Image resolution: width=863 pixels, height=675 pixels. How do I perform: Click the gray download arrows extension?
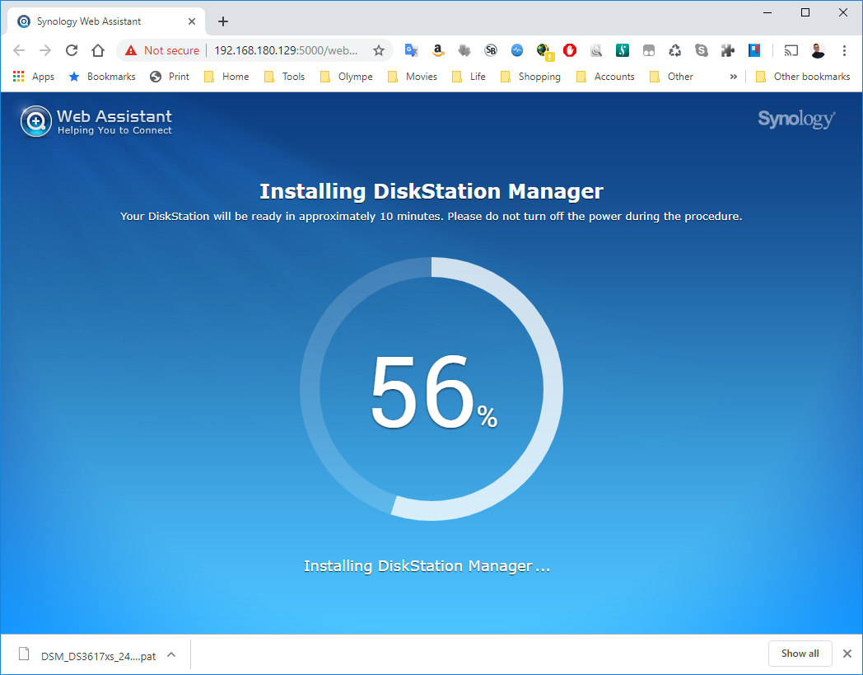(x=464, y=51)
